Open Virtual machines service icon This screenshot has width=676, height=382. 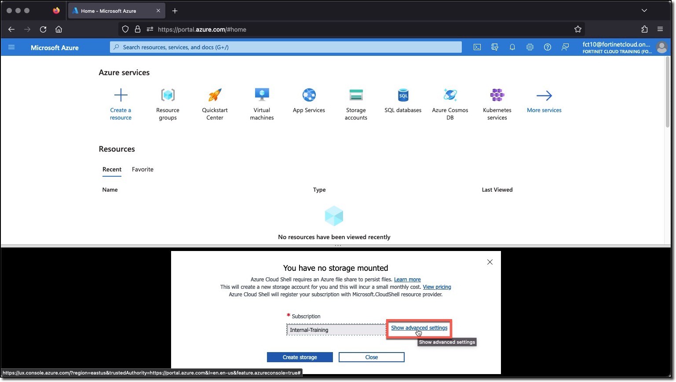click(262, 95)
